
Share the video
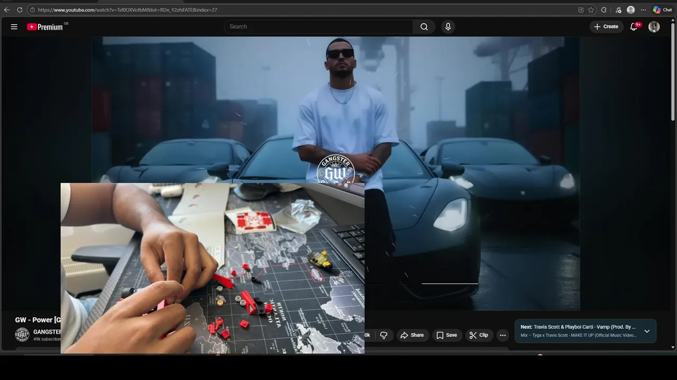(x=412, y=335)
